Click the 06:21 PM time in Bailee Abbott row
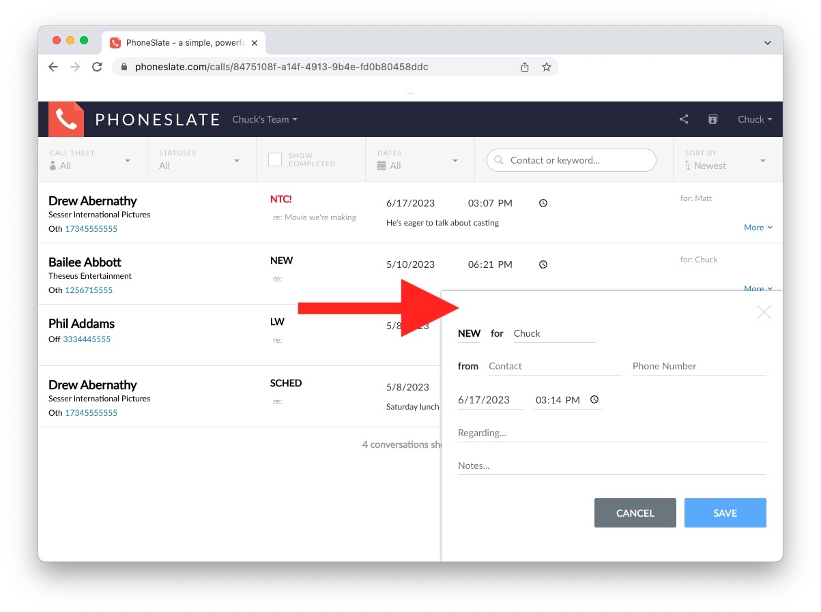The width and height of the screenshot is (821, 612). 490,264
